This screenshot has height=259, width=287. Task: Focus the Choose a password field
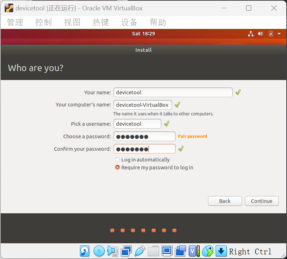pos(145,136)
